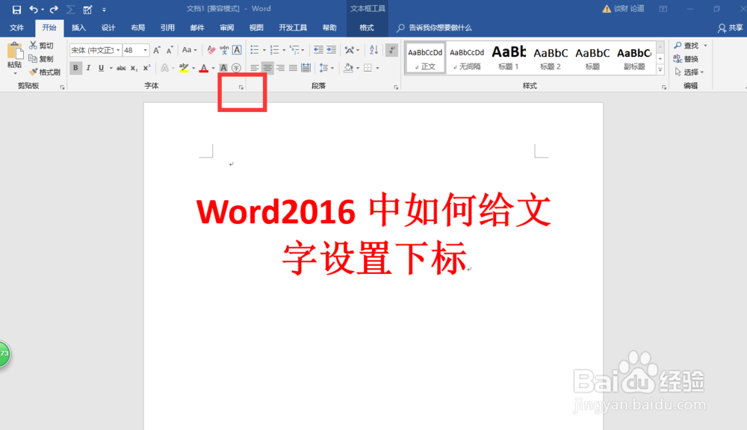Toggle Bold formatting
Viewport: 747px width, 430px height.
75,68
